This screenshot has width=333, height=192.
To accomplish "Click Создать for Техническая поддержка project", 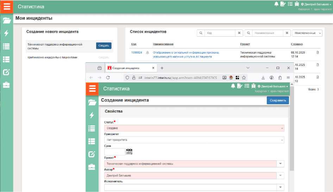I will point(103,45).
